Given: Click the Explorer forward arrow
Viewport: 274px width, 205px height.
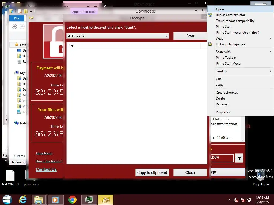Looking at the screenshot, I should (22, 26).
